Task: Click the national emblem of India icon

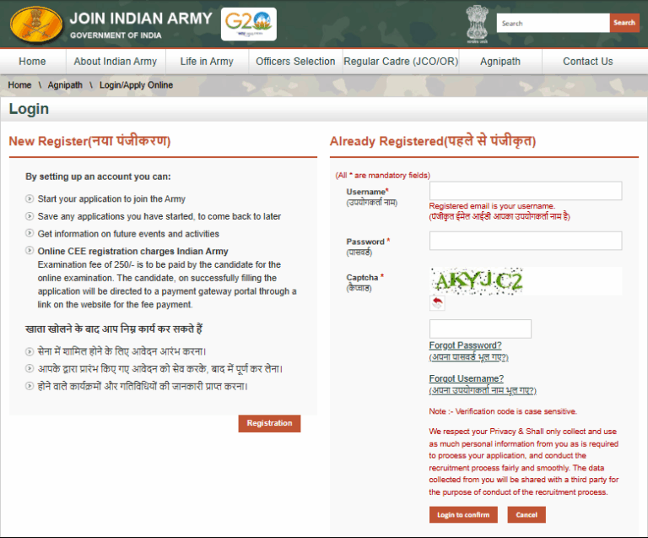Action: (477, 24)
